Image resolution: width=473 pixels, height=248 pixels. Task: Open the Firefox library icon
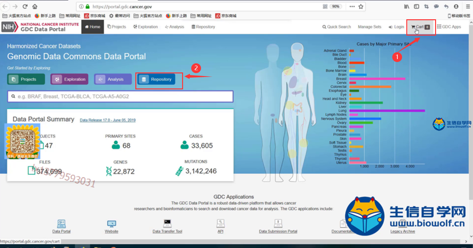[x=407, y=7]
